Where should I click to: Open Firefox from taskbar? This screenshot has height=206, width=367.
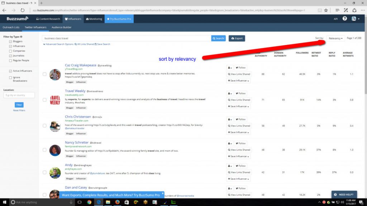(x=117, y=202)
